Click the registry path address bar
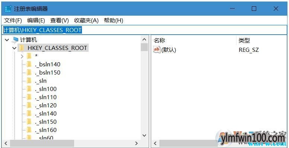Image resolution: width=289 pixels, height=148 pixels. (x=144, y=30)
